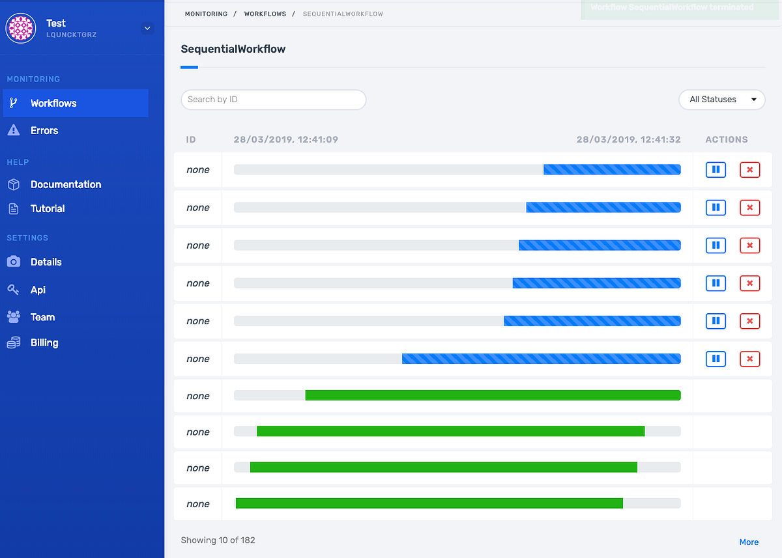This screenshot has height=558, width=782.
Task: Collapse the LQUNCKTGRZ workspace menu
Action: click(x=147, y=28)
